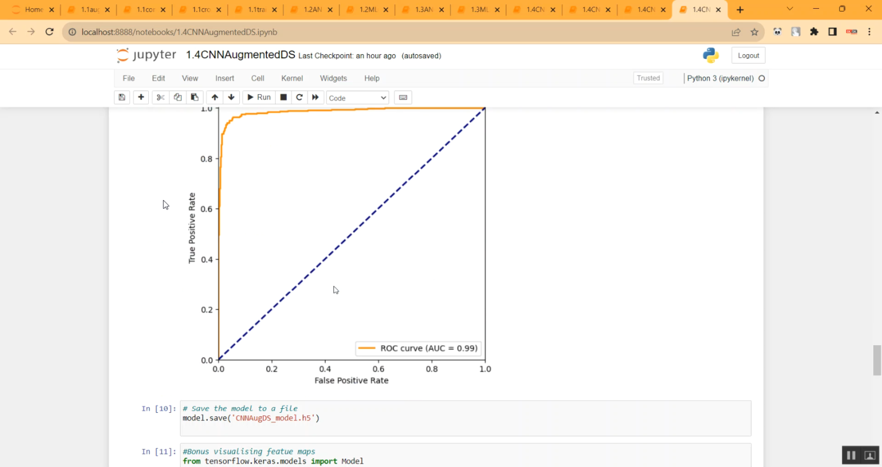Click the Run button

[258, 98]
